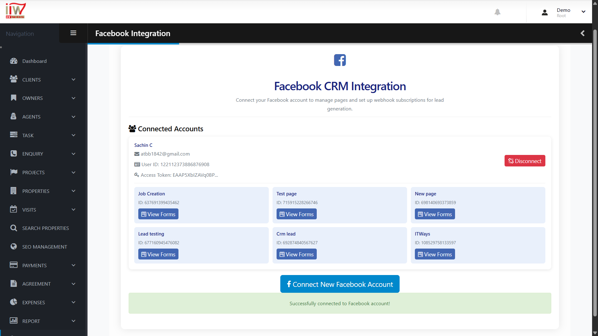Click the SEO Management globe icon
The width and height of the screenshot is (598, 336).
point(14,246)
